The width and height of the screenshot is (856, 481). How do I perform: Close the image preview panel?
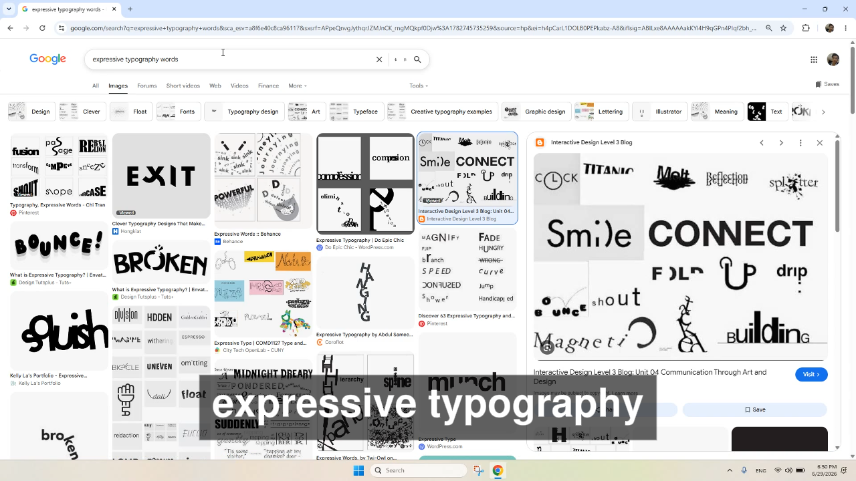point(820,142)
